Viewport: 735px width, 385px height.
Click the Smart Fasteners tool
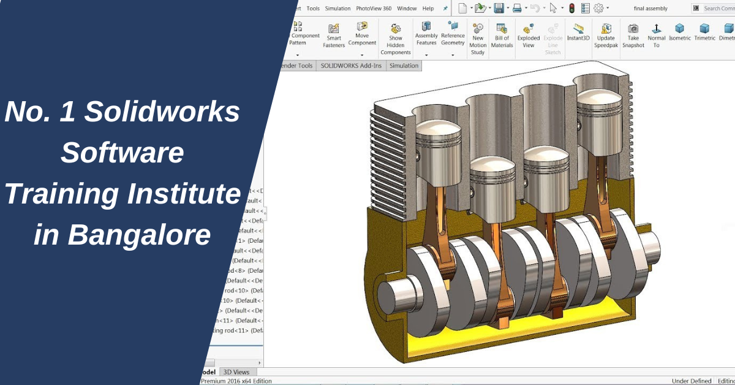[x=334, y=36]
